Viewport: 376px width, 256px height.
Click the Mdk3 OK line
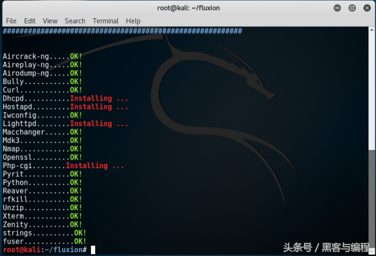43,141
